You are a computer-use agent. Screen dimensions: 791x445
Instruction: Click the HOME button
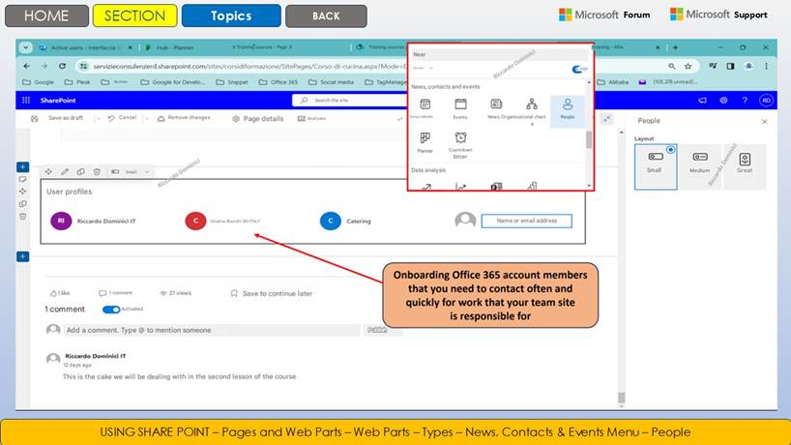tap(47, 15)
